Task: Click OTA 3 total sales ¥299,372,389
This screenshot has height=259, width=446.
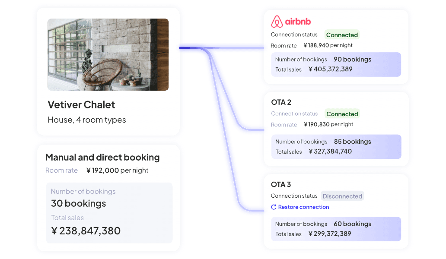Action: point(330,234)
